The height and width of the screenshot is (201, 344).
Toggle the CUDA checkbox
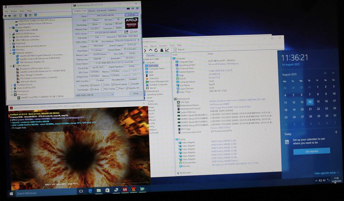click(103, 85)
